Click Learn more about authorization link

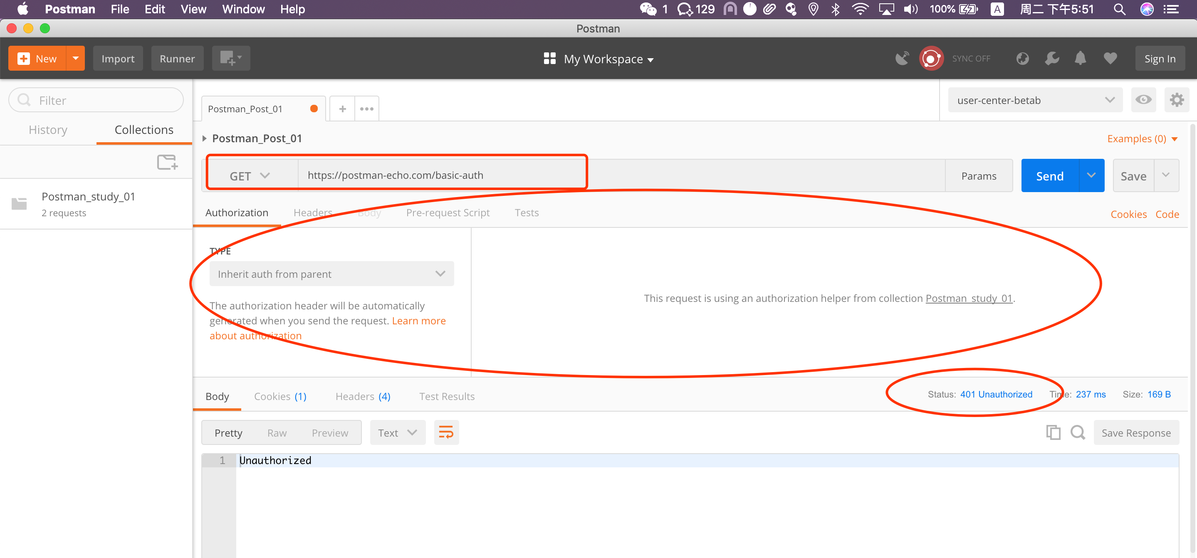tap(419, 321)
